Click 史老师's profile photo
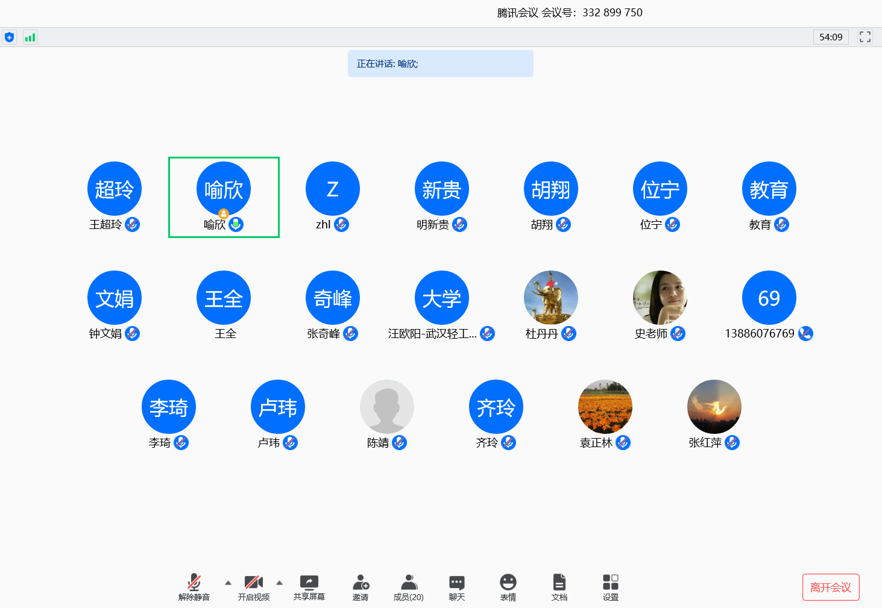This screenshot has height=608, width=882. tap(660, 298)
